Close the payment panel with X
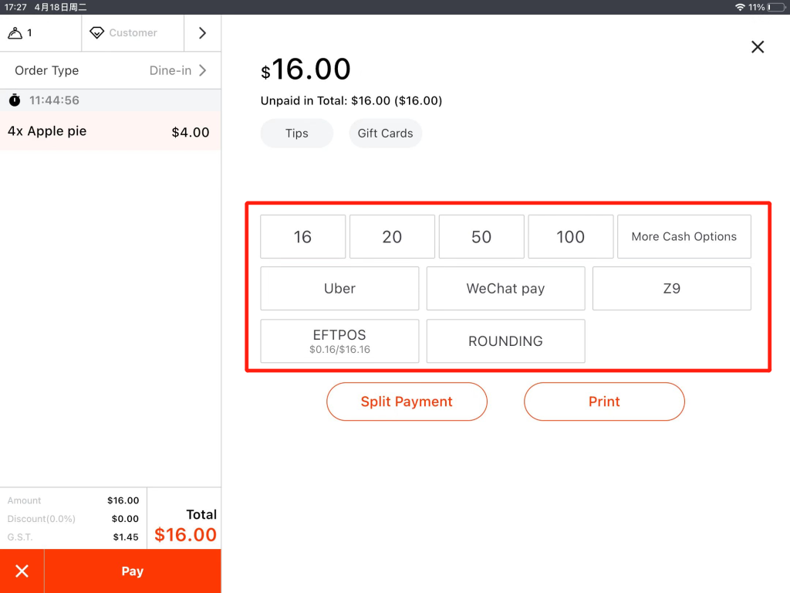This screenshot has height=593, width=790. click(x=758, y=47)
